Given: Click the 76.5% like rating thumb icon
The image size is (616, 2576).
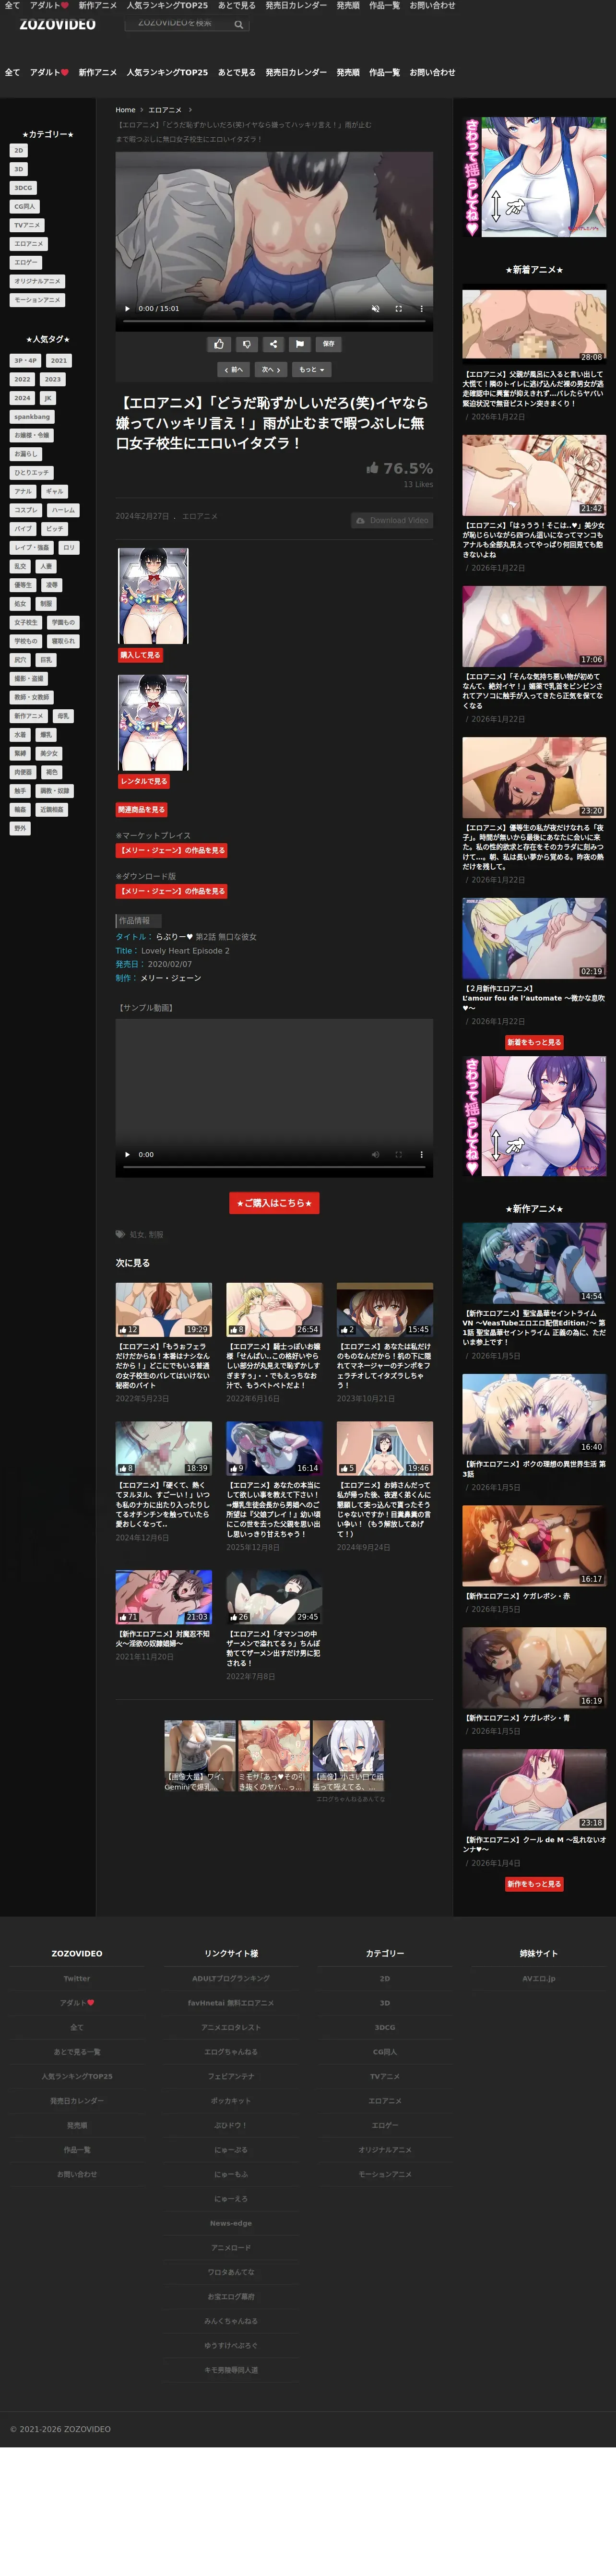Looking at the screenshot, I should click(372, 468).
